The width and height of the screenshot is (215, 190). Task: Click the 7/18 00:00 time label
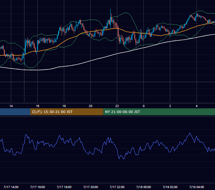pos(144,187)
